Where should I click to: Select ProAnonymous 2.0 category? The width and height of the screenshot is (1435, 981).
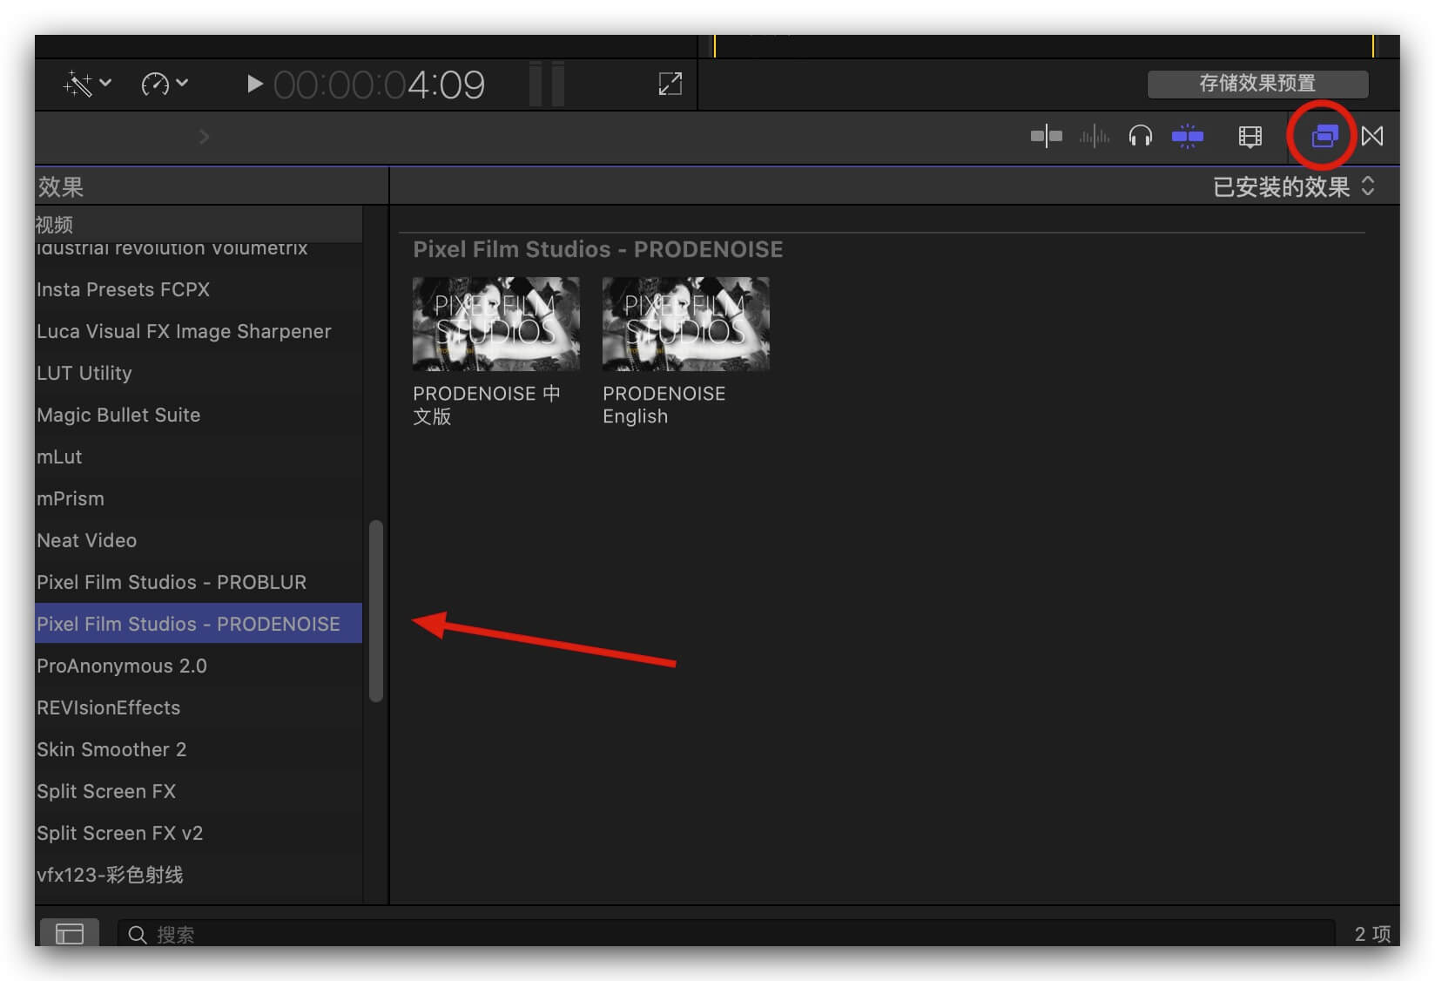pos(199,666)
